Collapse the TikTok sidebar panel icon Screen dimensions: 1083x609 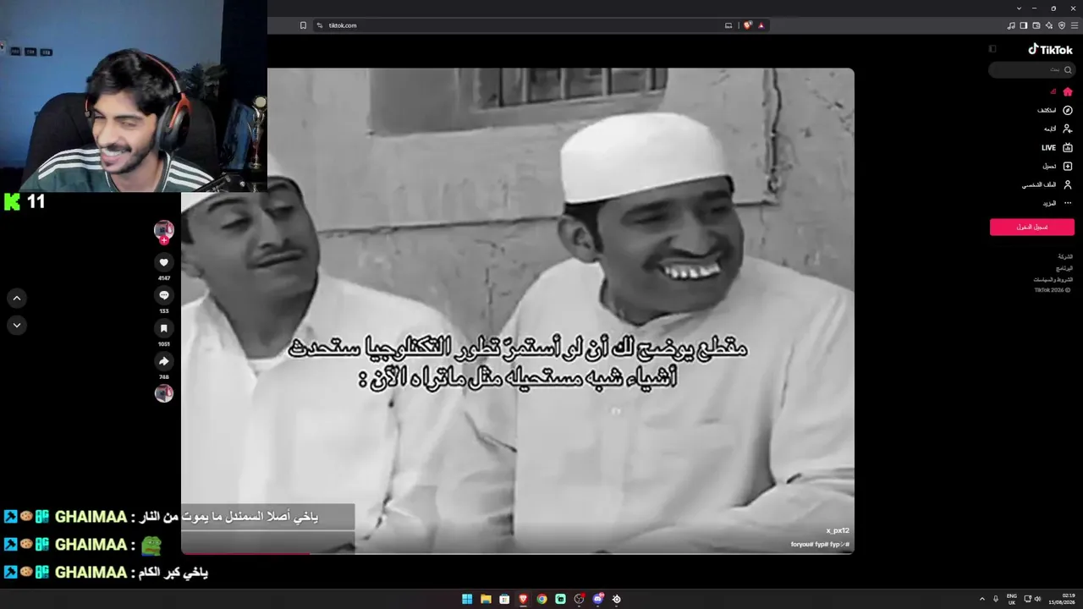point(992,49)
